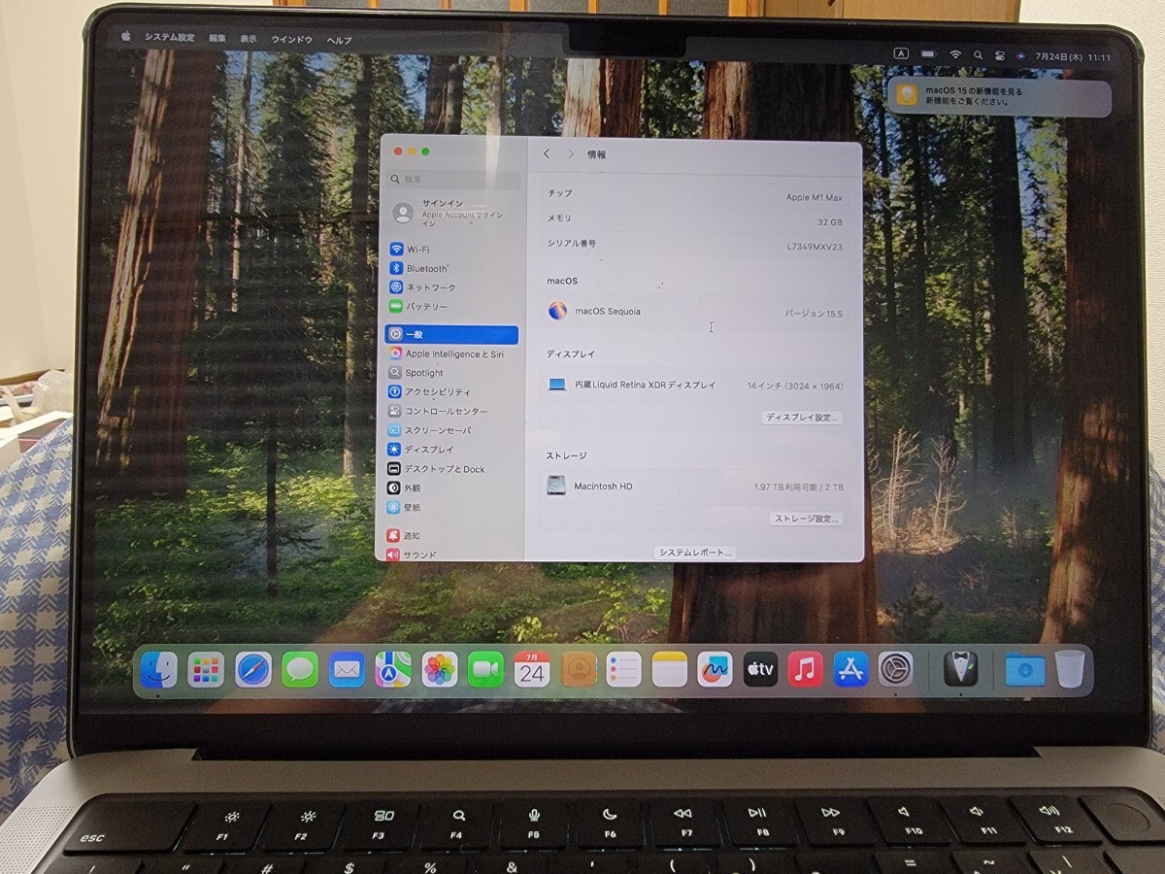The width and height of the screenshot is (1165, 874).
Task: Open Maps from the Dock
Action: 393,669
